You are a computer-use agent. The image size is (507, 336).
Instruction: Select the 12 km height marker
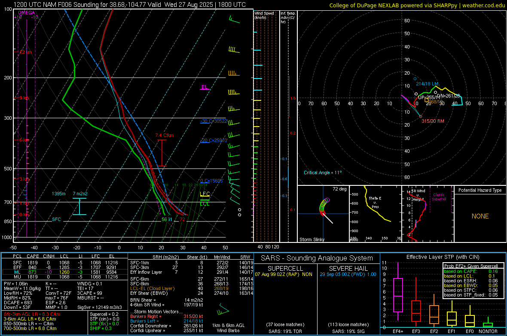click(x=25, y=52)
